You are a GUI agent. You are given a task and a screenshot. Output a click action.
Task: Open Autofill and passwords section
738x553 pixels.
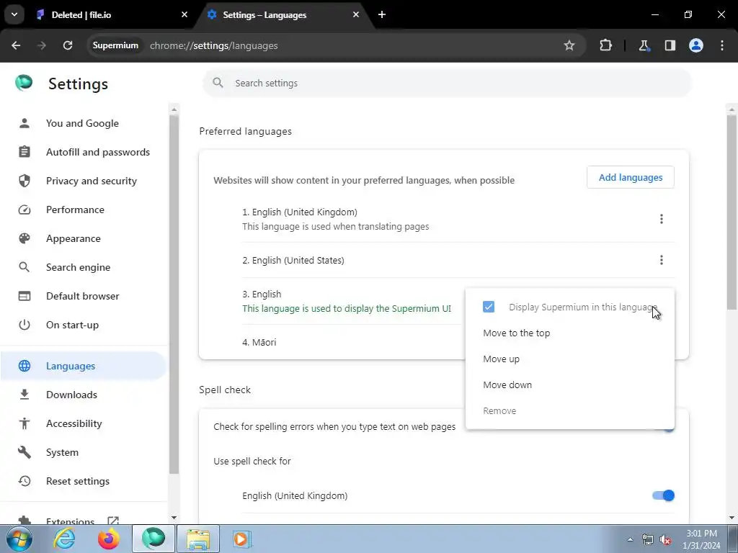(x=82, y=152)
